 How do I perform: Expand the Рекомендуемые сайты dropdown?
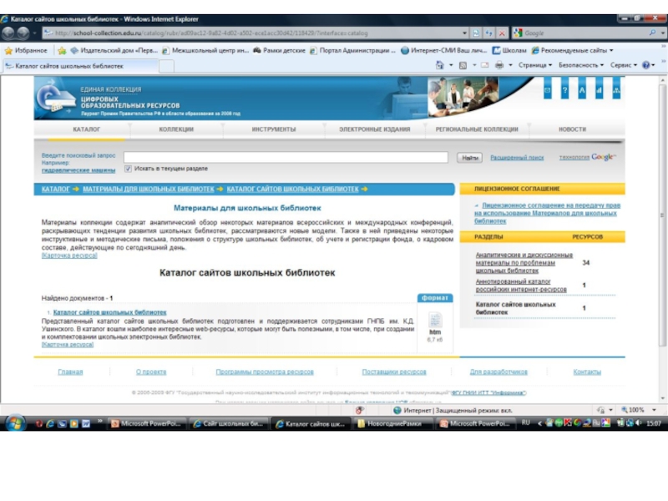pyautogui.click(x=611, y=51)
